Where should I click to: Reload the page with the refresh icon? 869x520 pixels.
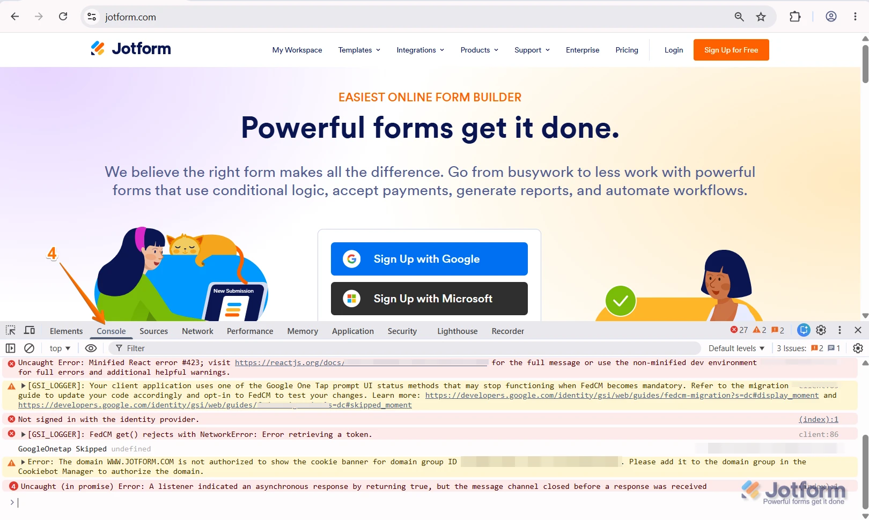coord(63,17)
